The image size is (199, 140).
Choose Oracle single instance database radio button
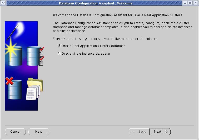click(59, 53)
